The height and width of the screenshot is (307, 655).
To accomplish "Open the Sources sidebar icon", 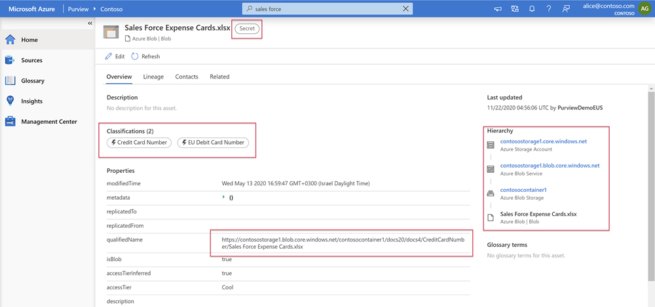I will (x=10, y=60).
